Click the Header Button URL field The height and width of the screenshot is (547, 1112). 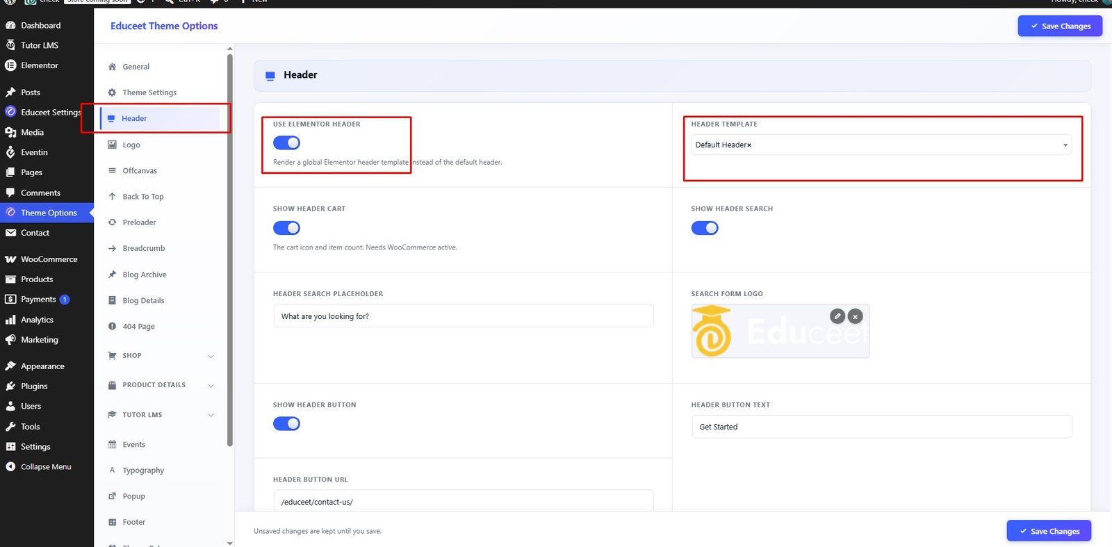pos(464,501)
